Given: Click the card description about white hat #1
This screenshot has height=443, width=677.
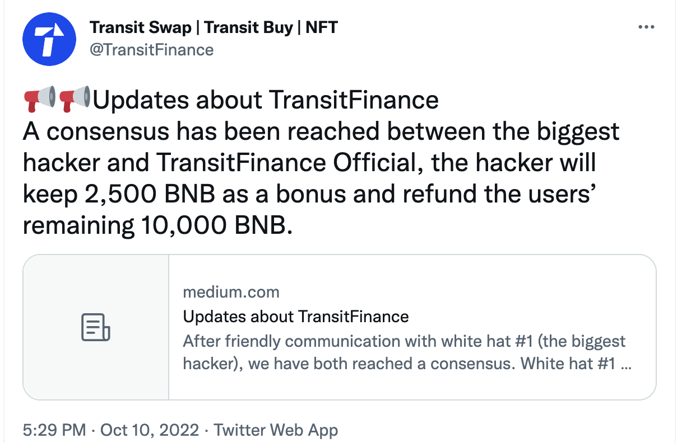Looking at the screenshot, I should [407, 352].
